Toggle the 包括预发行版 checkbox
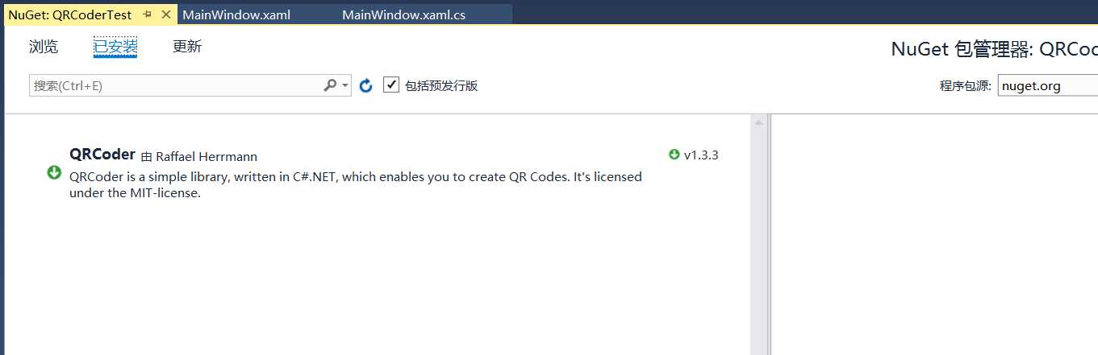1098x355 pixels. [x=391, y=85]
